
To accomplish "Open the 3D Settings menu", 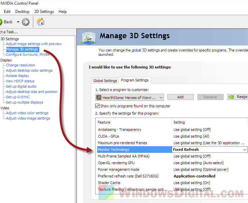I will point(44,12).
